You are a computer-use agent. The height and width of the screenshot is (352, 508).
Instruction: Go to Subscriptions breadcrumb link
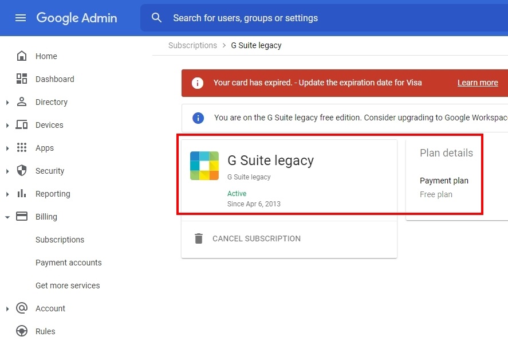click(192, 45)
